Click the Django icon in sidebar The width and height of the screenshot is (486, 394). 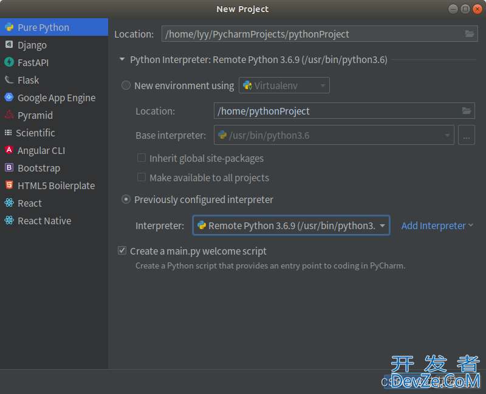point(9,45)
